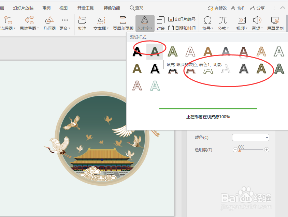The width and height of the screenshot is (288, 217).
Task: Open the 流程图 flowchart tool
Action: 8,23
